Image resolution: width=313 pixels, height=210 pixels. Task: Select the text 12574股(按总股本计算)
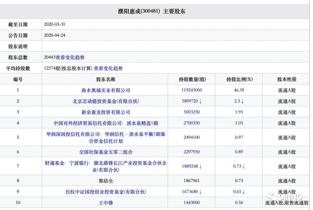68,68
